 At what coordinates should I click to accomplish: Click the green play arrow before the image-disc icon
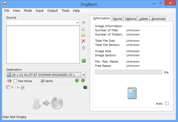tap(18, 87)
